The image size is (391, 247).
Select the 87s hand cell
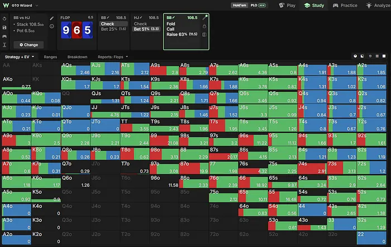pyautogui.click(x=223, y=153)
